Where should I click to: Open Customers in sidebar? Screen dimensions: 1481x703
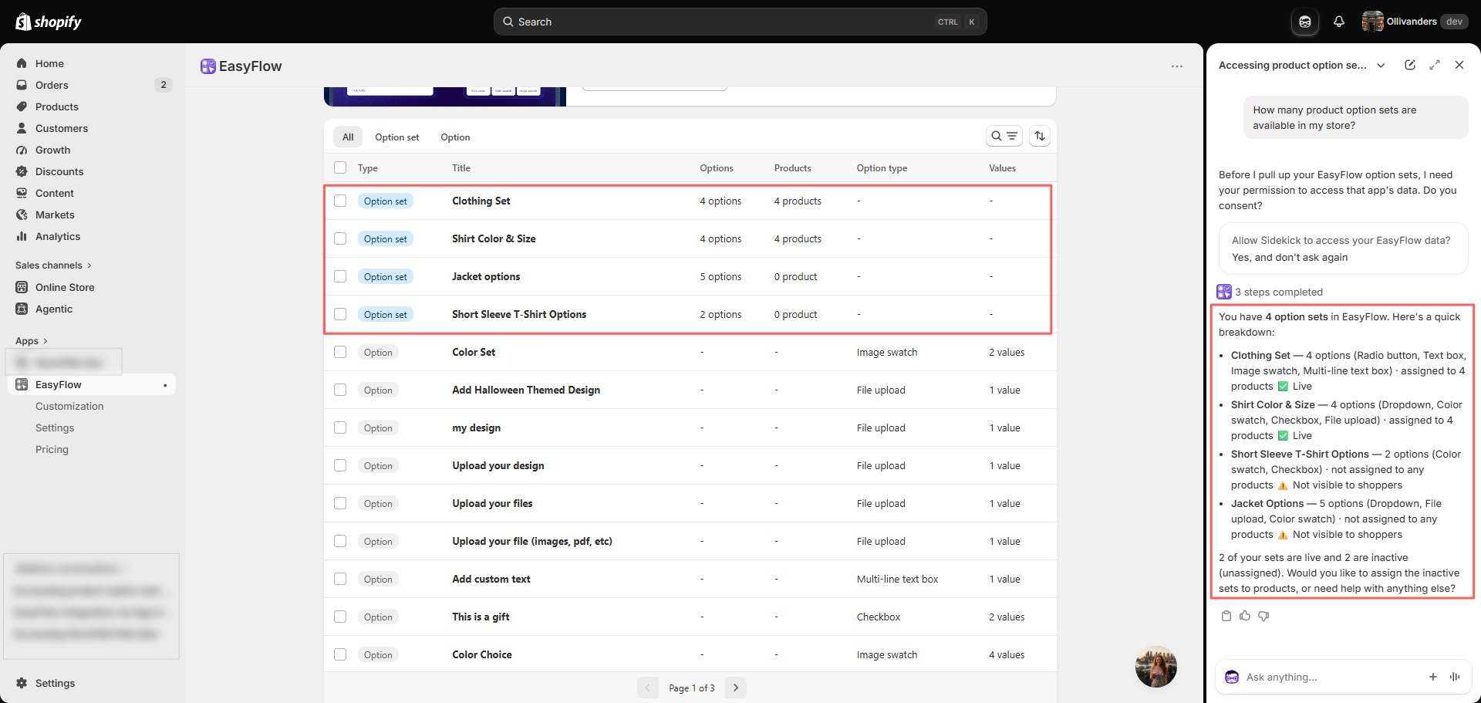[62, 128]
